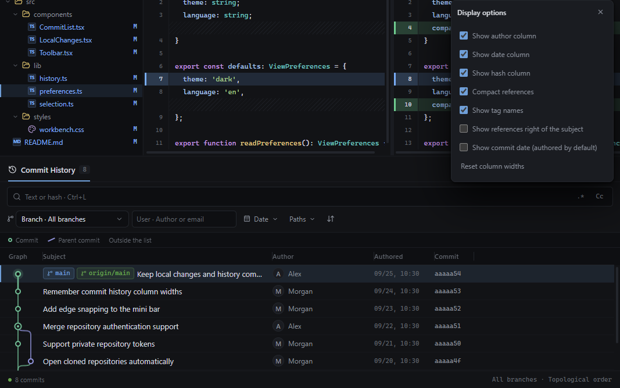Click the styles folder icon

pos(26,116)
